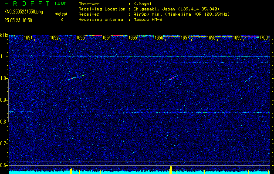Click the Receiver field label
This screenshot has height=174, width=274.
(x=89, y=14)
